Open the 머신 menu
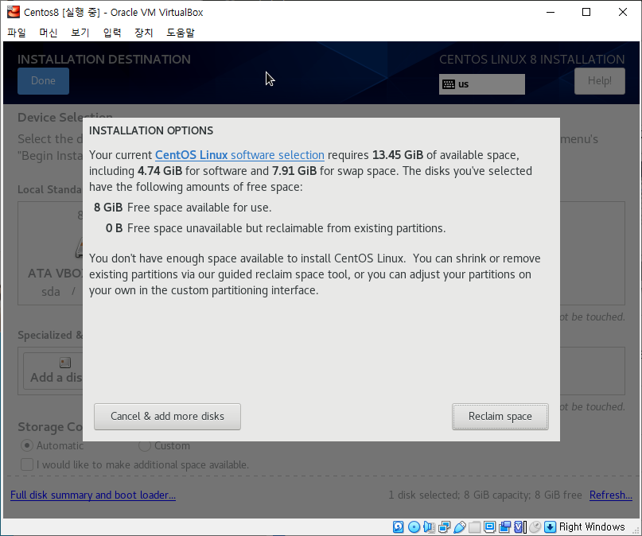This screenshot has height=536, width=642. click(49, 33)
